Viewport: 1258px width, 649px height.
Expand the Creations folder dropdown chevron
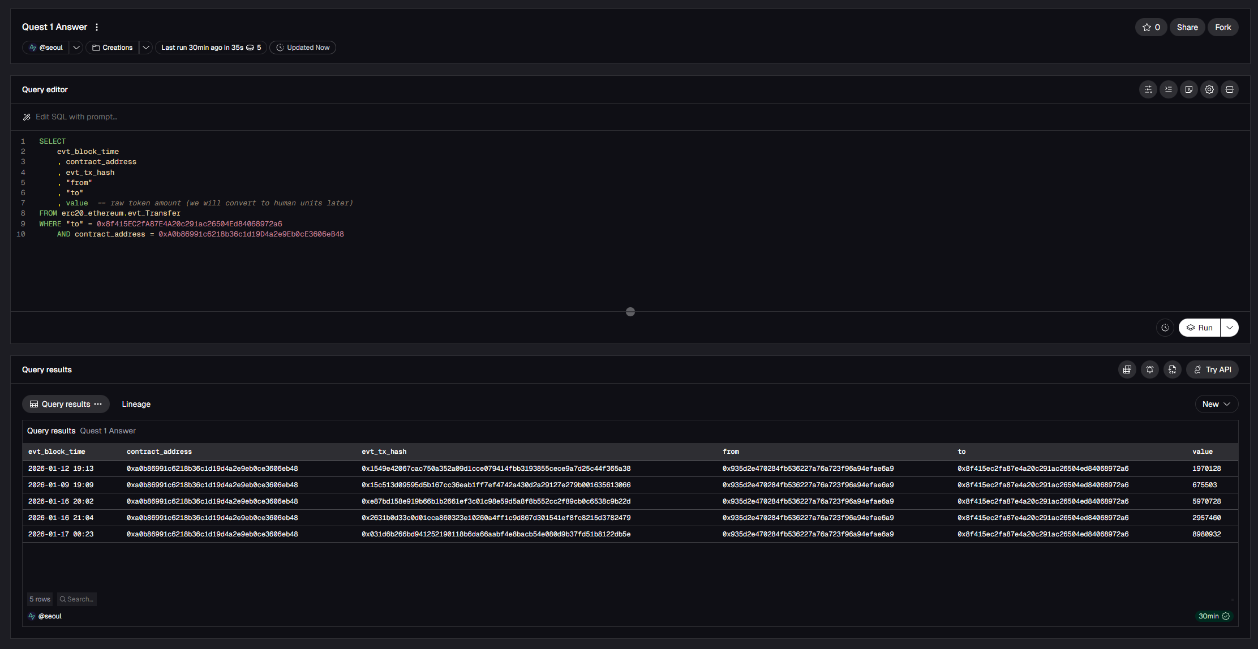pos(145,48)
